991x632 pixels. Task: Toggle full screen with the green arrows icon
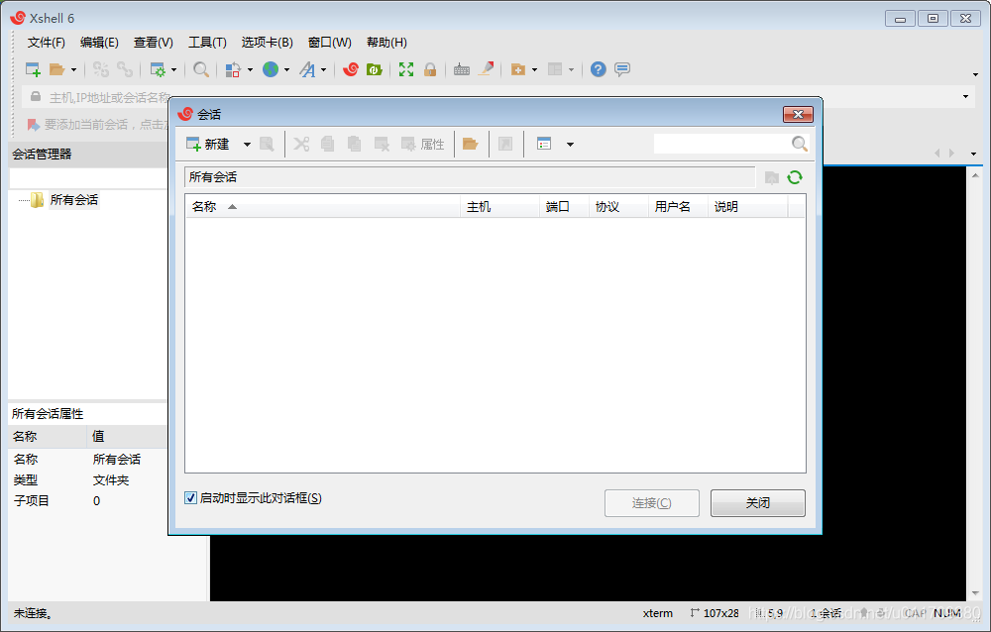pos(405,69)
